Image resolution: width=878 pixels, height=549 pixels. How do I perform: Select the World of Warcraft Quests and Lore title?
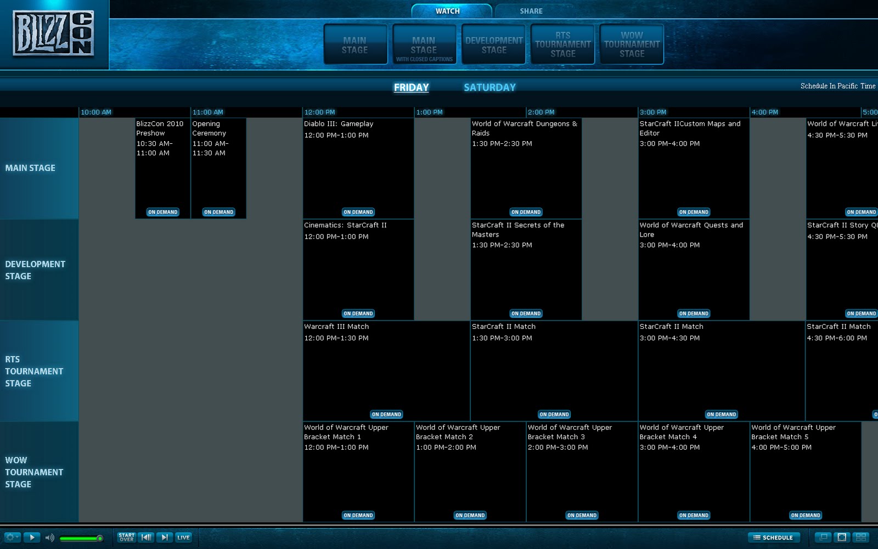click(691, 229)
